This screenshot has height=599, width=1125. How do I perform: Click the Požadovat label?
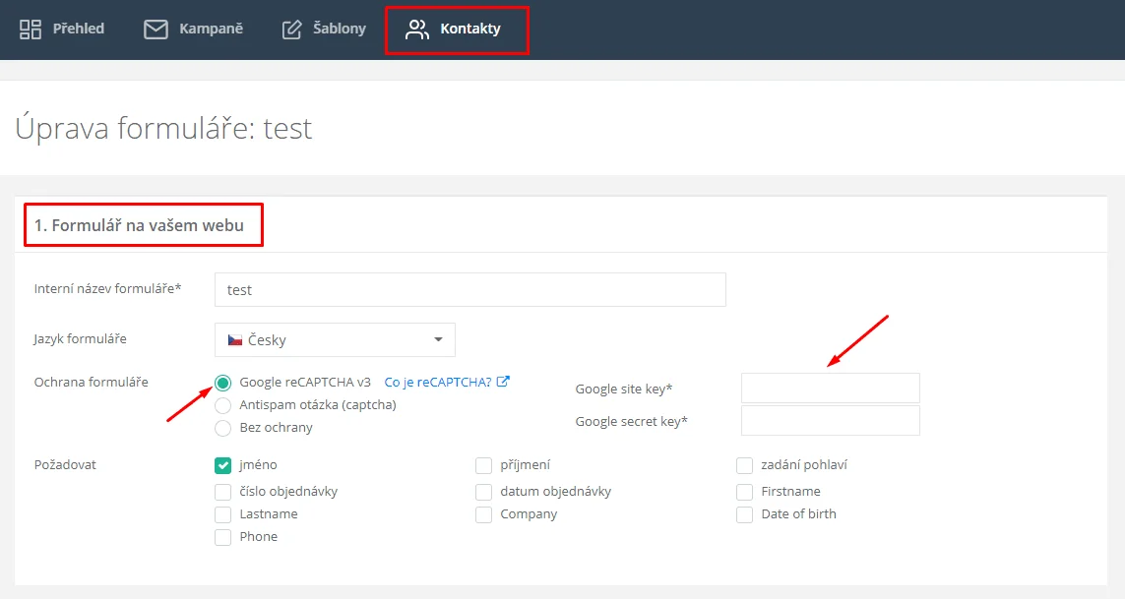65,465
